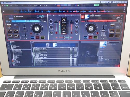
Task: Click large cover art in info panel
Action: [x=103, y=45]
